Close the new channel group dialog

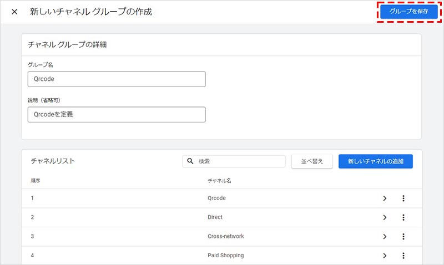[14, 12]
